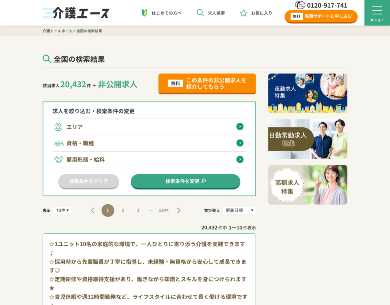This screenshot has width=390, height=305.
Task: Click the 20,432 result count number
Action: pos(73,84)
